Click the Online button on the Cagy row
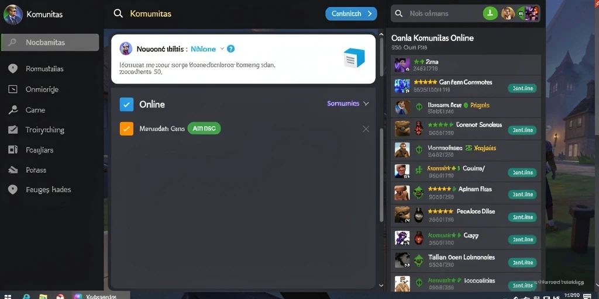 tap(522, 239)
